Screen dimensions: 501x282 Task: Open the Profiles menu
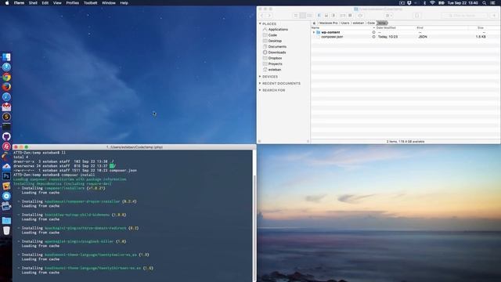[73, 3]
